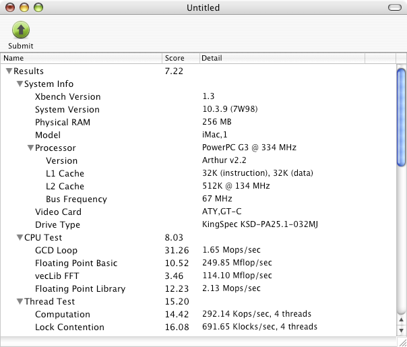
Task: Select the Drive Type row
Action: click(x=198, y=224)
